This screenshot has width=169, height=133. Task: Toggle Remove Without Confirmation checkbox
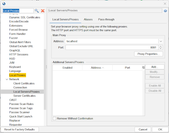click(54, 118)
